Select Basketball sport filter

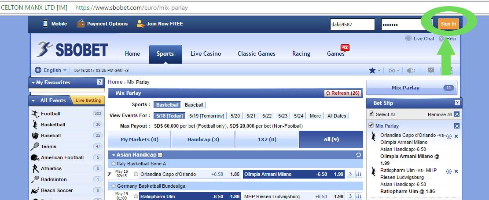tap(167, 105)
